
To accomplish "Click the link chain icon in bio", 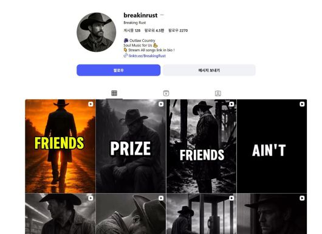I will coord(126,55).
